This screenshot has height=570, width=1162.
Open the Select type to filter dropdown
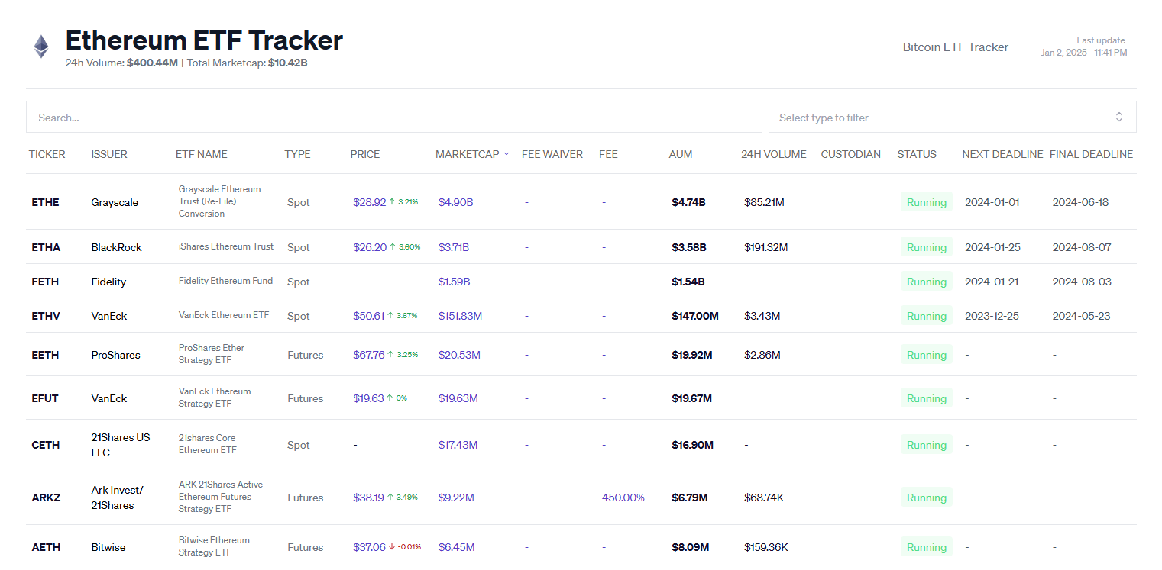(952, 117)
